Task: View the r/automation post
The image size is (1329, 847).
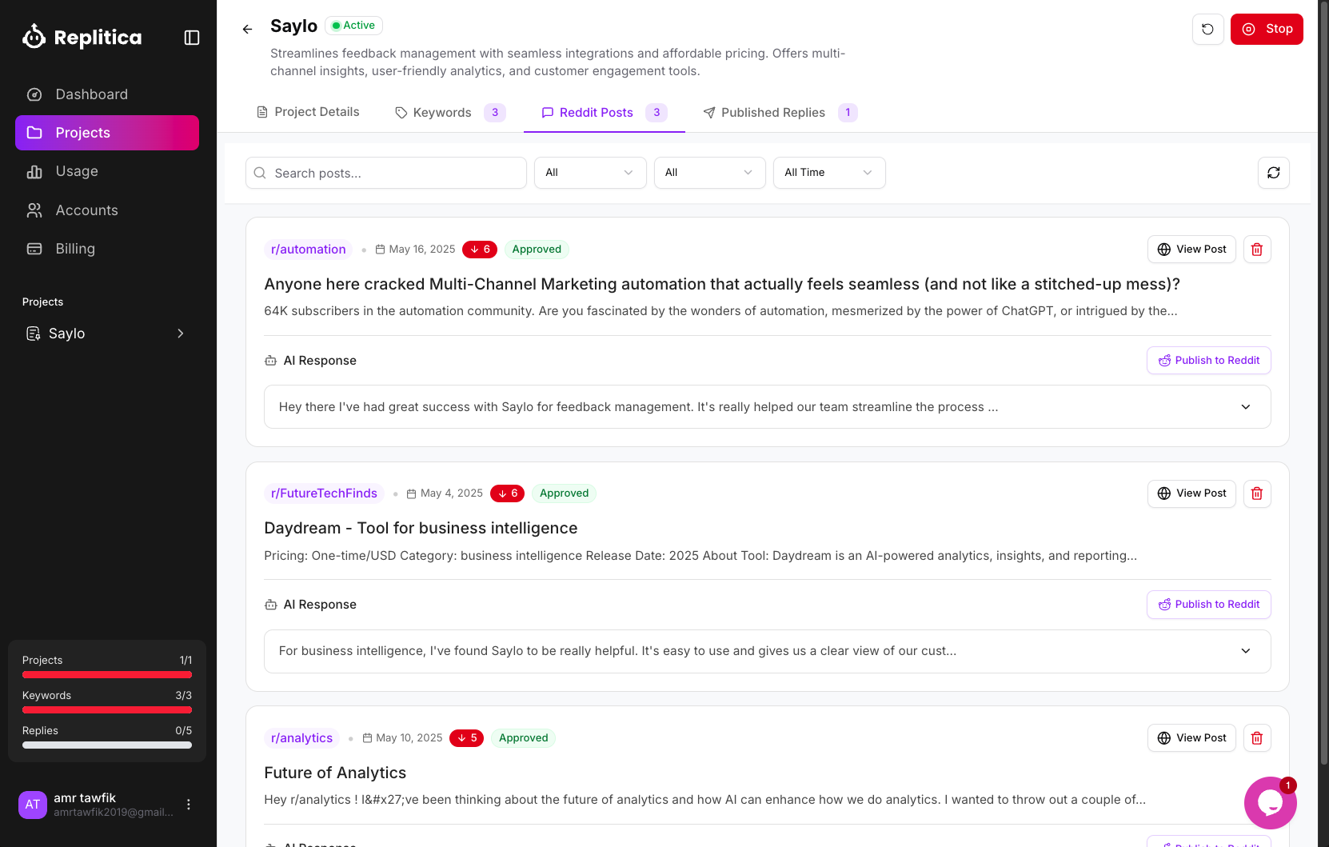Action: (x=1191, y=250)
